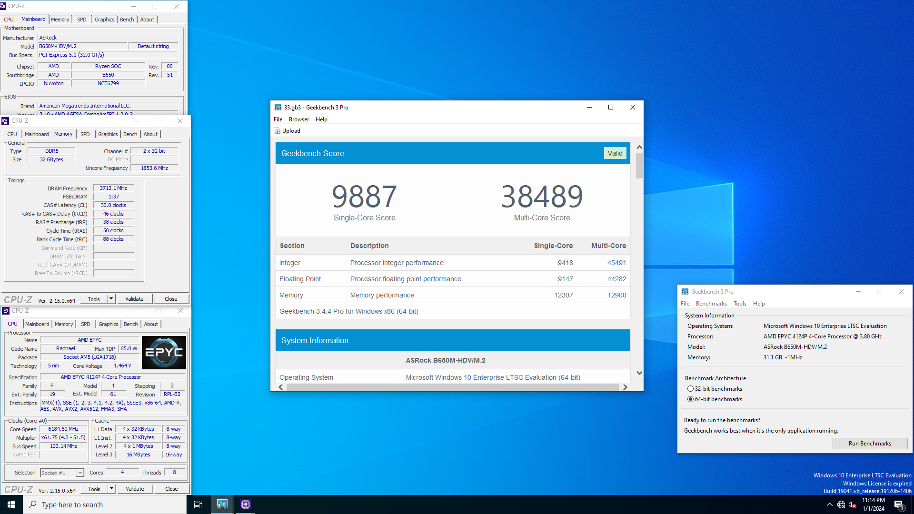Switch to the SPD tab in CPU-Z CPU window

(86, 324)
